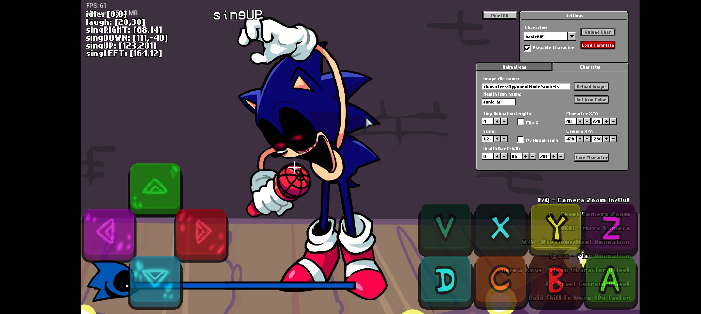This screenshot has height=314, width=701.
Task: Toggle the Playable Character checkbox
Action: click(x=527, y=48)
